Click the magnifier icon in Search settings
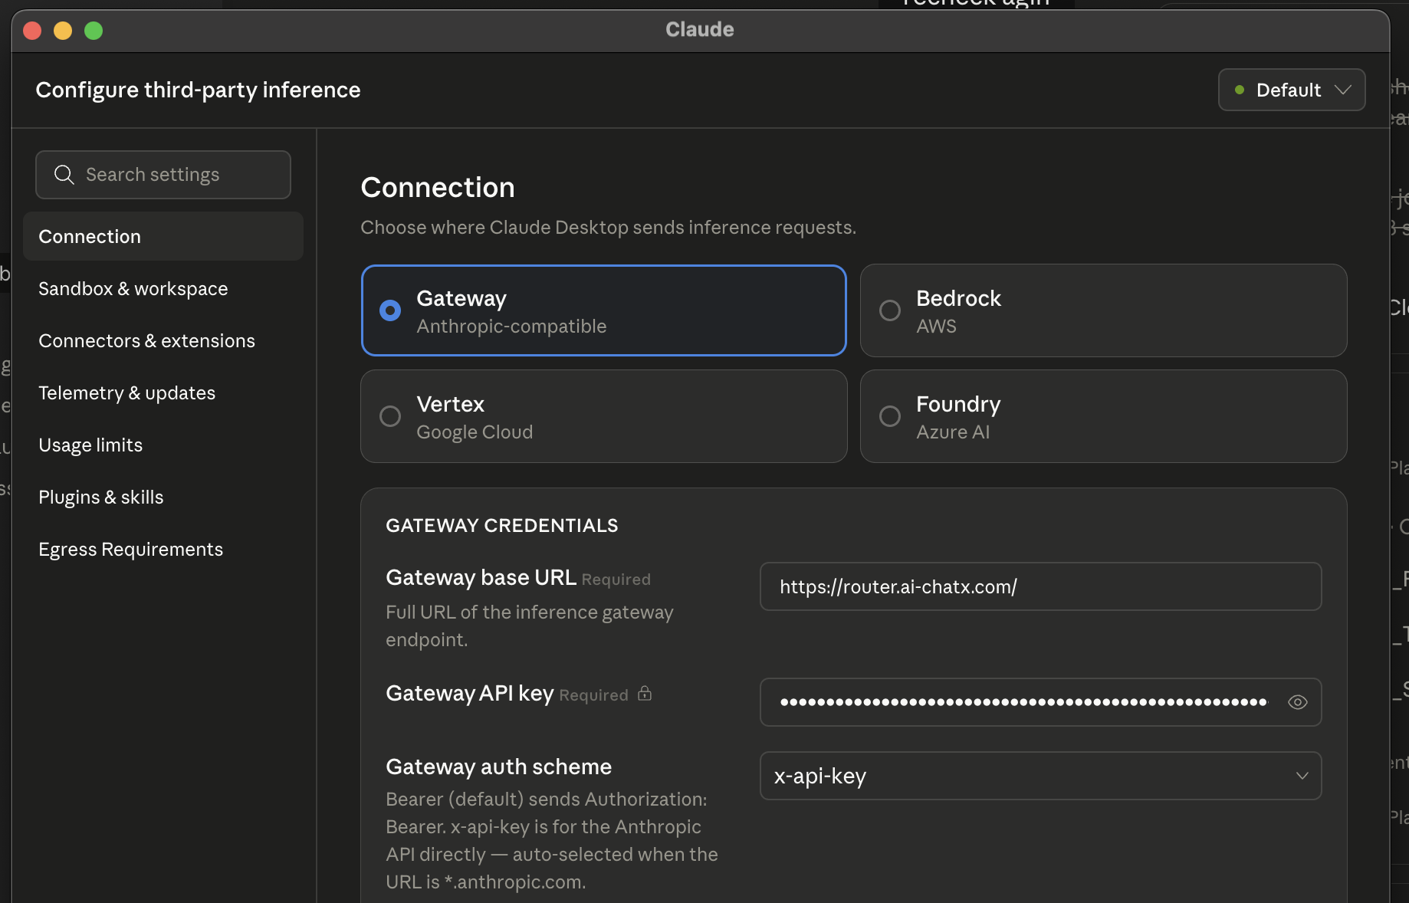Image resolution: width=1409 pixels, height=903 pixels. tap(64, 175)
